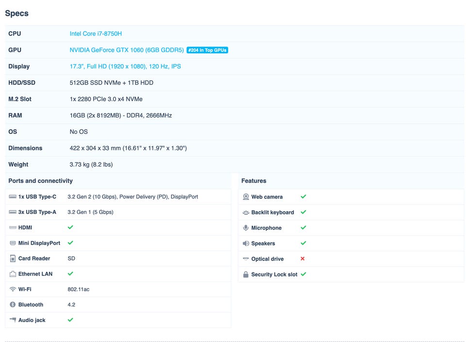Click the Bluetooth icon
466x342 pixels.
tap(13, 305)
